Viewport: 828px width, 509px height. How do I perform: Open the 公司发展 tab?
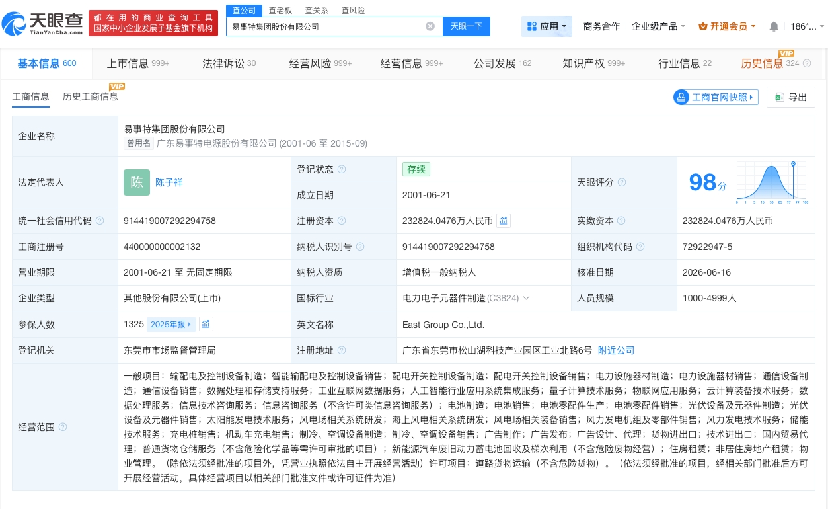point(502,63)
